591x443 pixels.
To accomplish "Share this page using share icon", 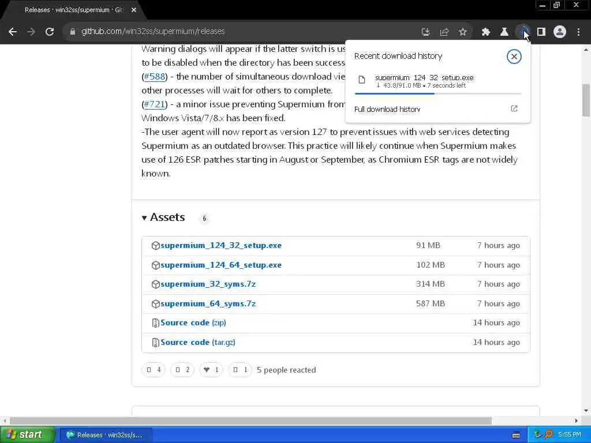I will (x=444, y=32).
